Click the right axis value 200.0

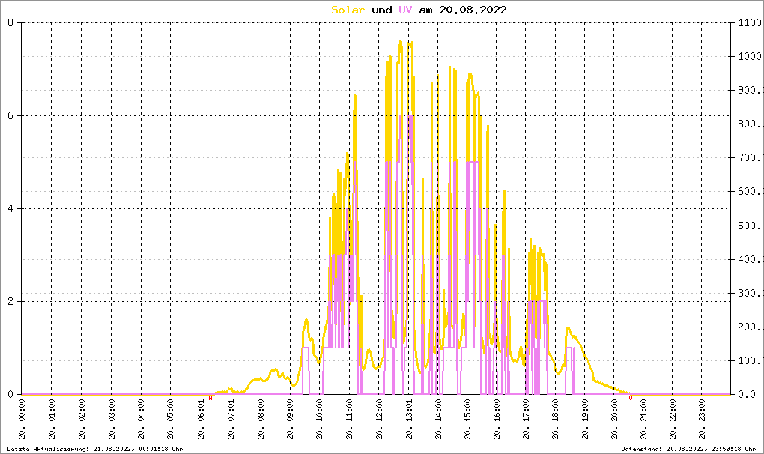pyautogui.click(x=751, y=327)
